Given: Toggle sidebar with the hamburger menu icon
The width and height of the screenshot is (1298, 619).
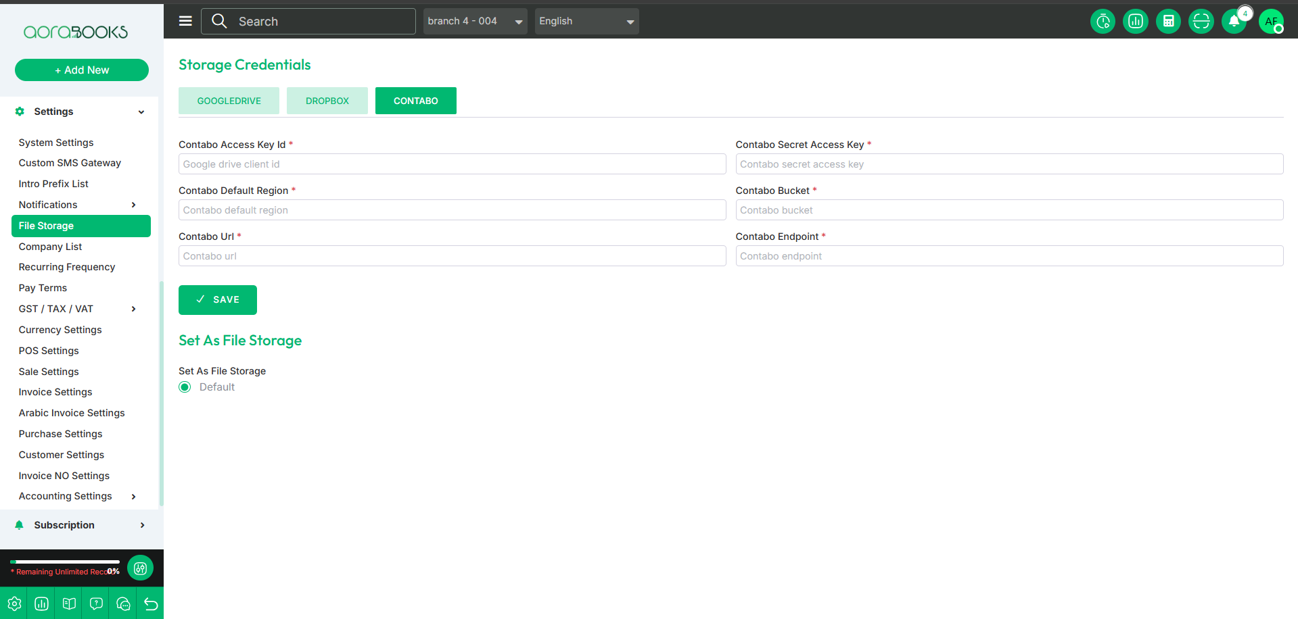Looking at the screenshot, I should 185,21.
